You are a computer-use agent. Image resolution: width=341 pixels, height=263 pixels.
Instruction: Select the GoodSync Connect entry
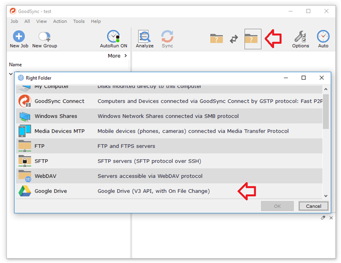[x=59, y=101]
